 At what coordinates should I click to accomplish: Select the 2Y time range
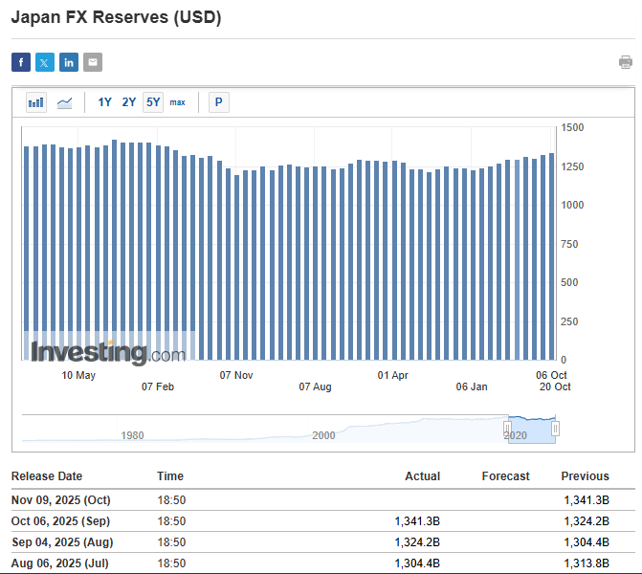click(129, 102)
